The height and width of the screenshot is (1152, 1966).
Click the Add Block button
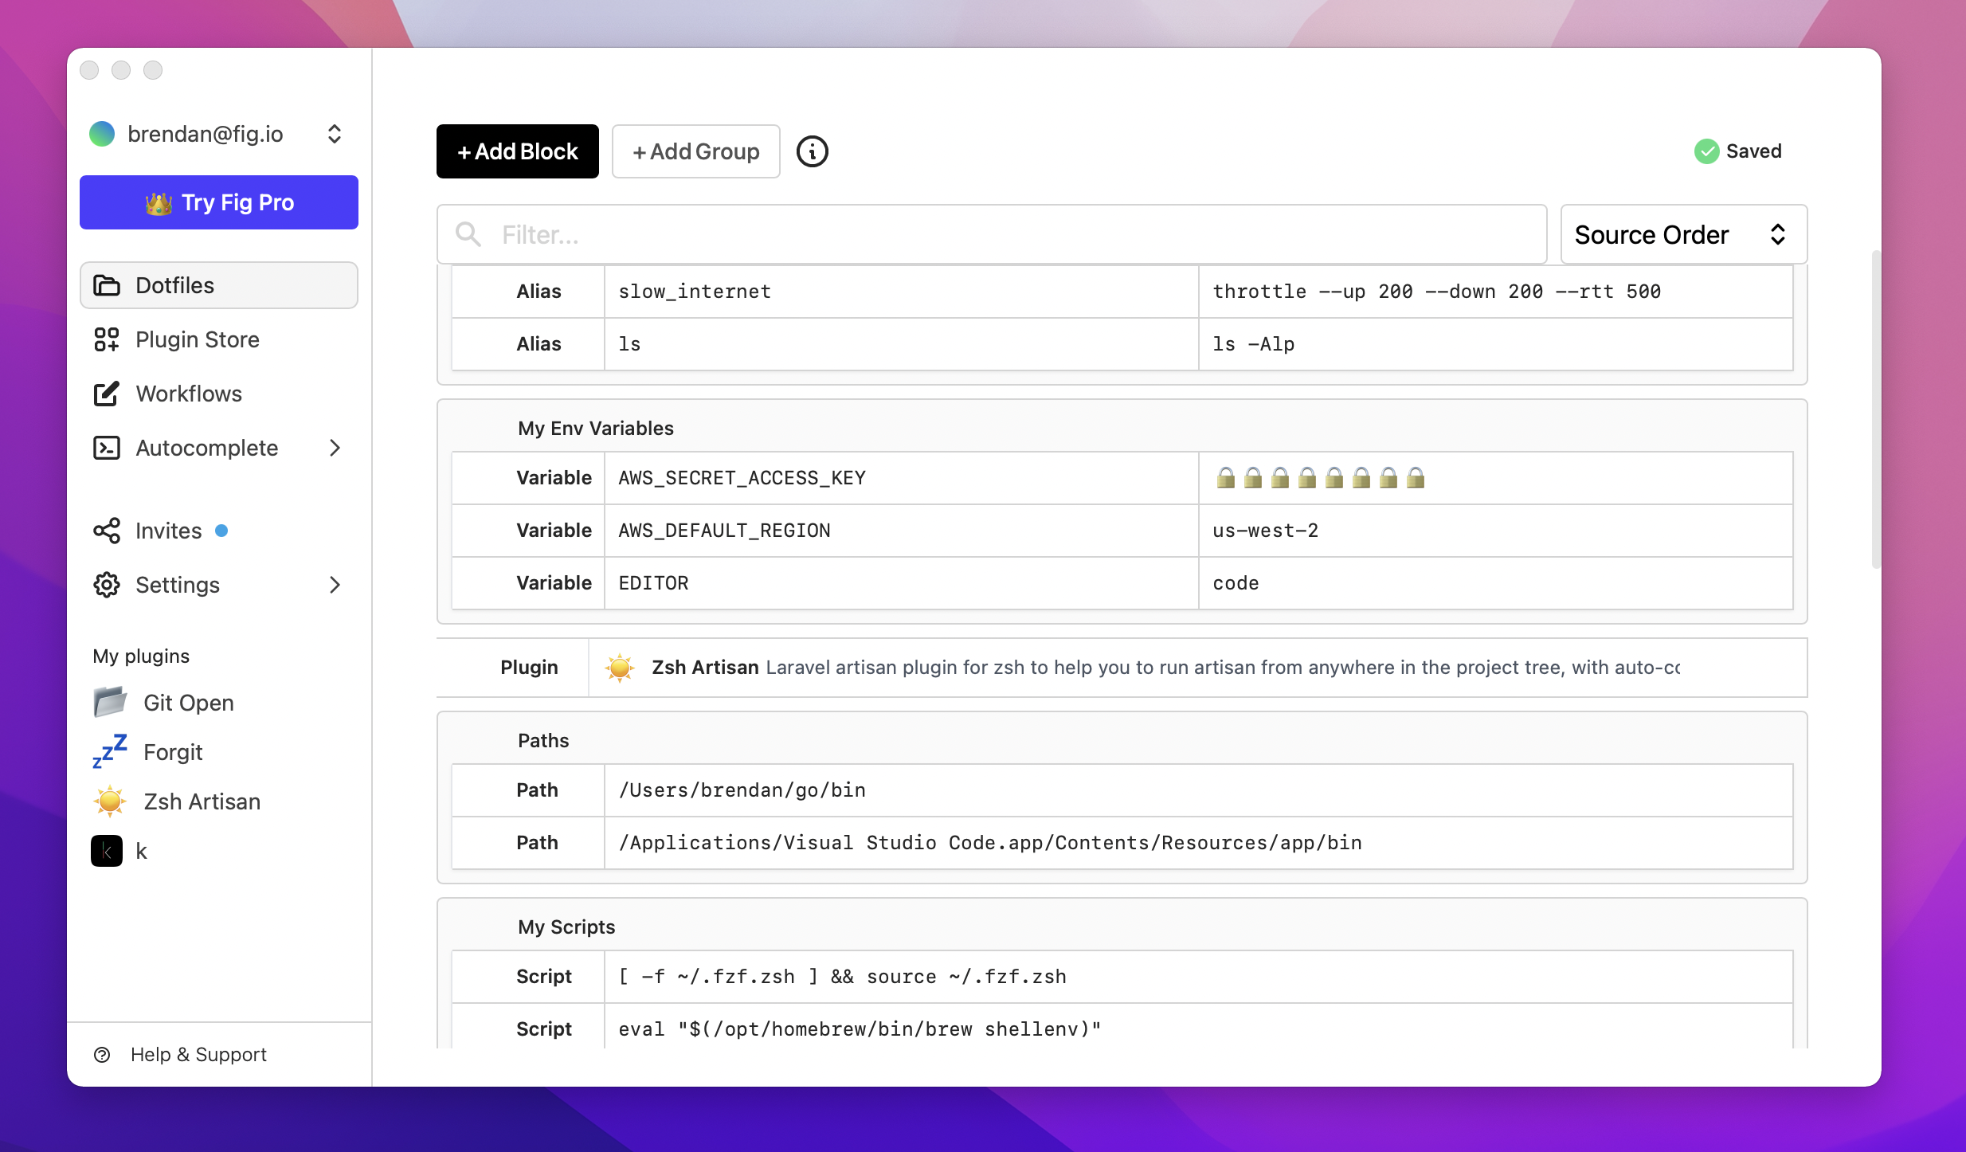[x=517, y=151]
